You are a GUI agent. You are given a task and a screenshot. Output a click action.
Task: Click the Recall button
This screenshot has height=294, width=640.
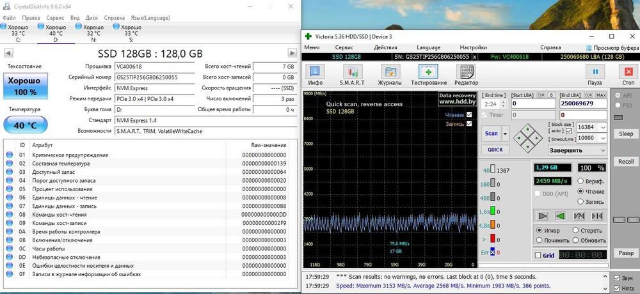(x=626, y=162)
